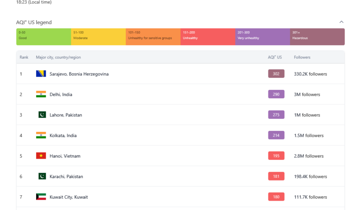
Task: Open the Sarajevo, Bosnia Herzegovina link
Action: [79, 74]
